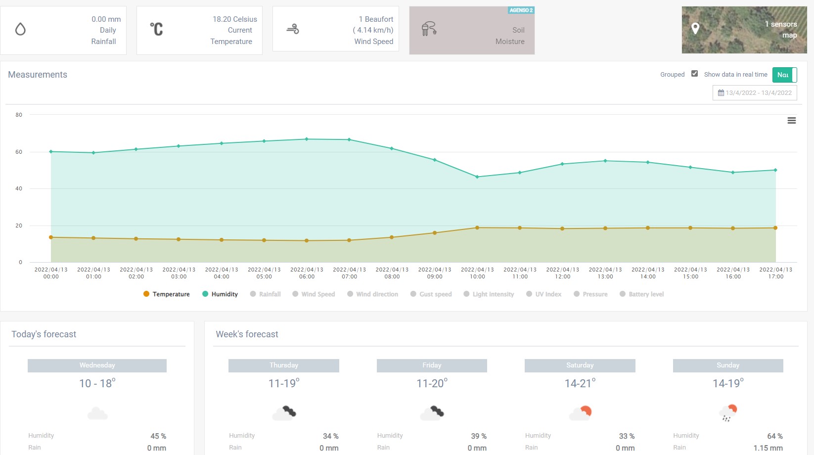Select the Soil Moisture AGENSO 2 card
814x455 pixels.
click(472, 31)
